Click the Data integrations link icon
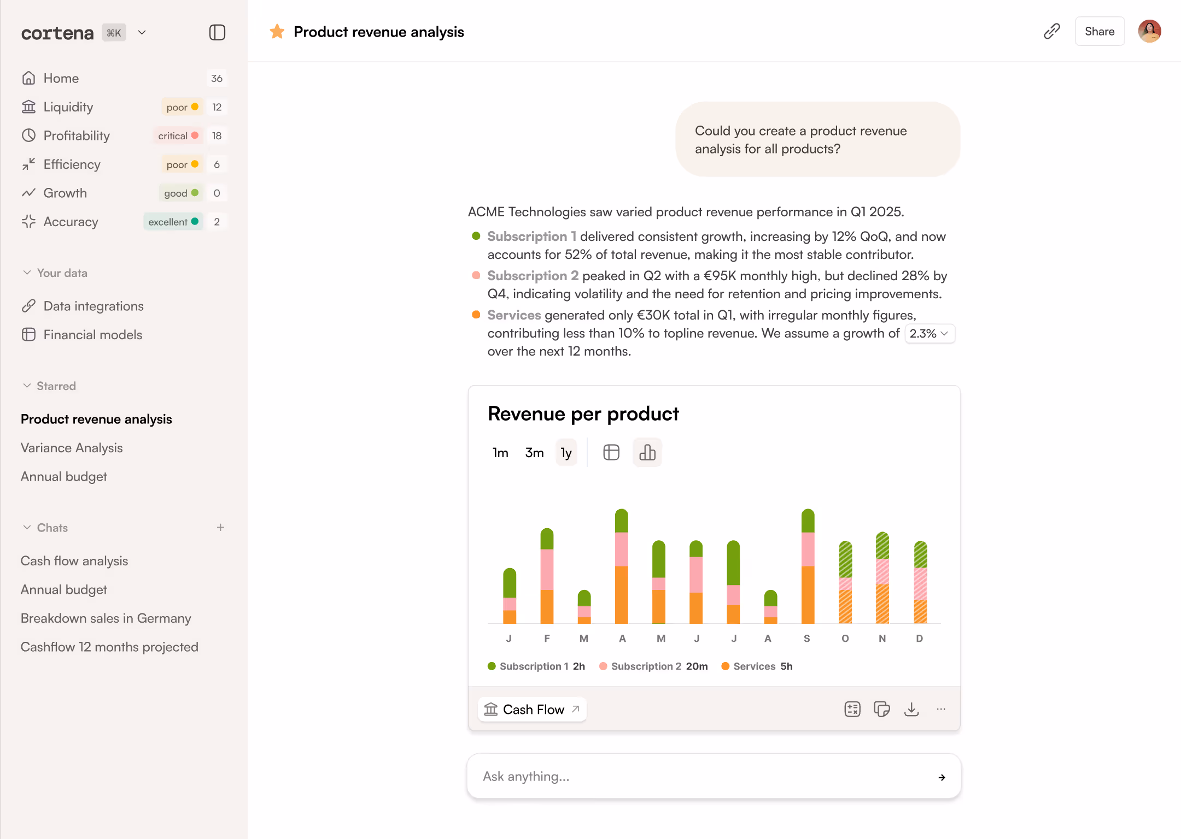1181x839 pixels. [x=28, y=306]
